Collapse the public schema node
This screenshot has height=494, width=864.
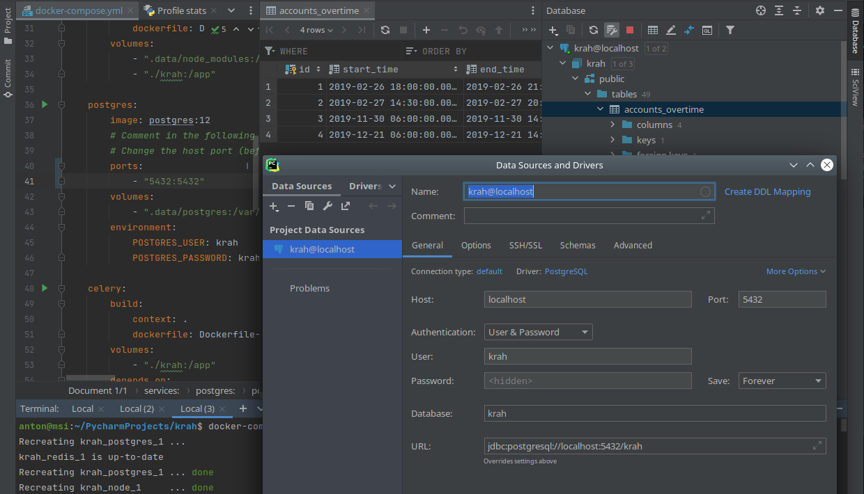[x=576, y=79]
